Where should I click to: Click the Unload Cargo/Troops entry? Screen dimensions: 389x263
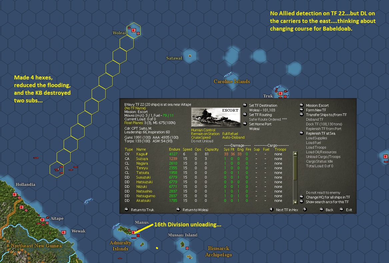[x=323, y=157]
